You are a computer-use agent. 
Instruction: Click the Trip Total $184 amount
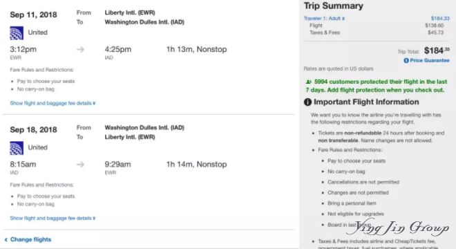pyautogui.click(x=437, y=50)
